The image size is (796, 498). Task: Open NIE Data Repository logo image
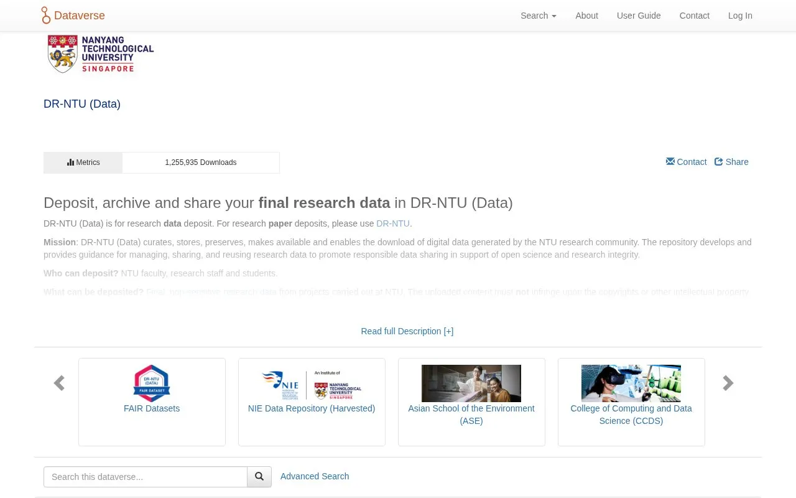[312, 383]
